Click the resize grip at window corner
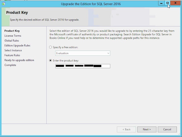 pyautogui.click(x=179, y=134)
